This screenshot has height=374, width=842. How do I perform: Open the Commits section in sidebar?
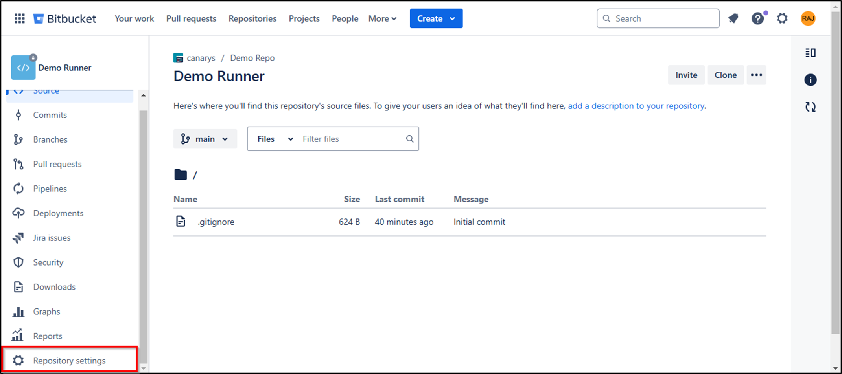click(50, 115)
